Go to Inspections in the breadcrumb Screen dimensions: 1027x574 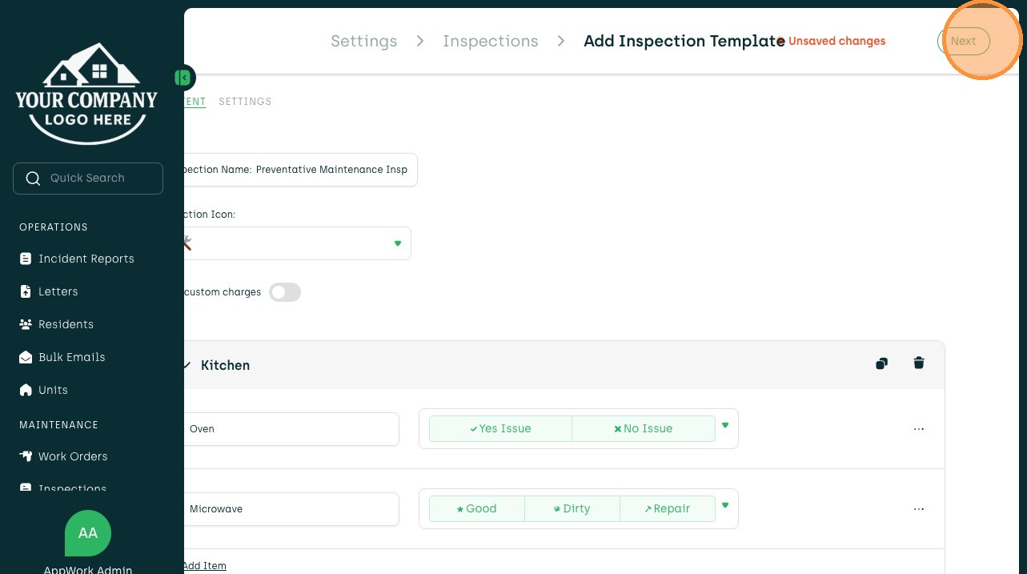490,41
